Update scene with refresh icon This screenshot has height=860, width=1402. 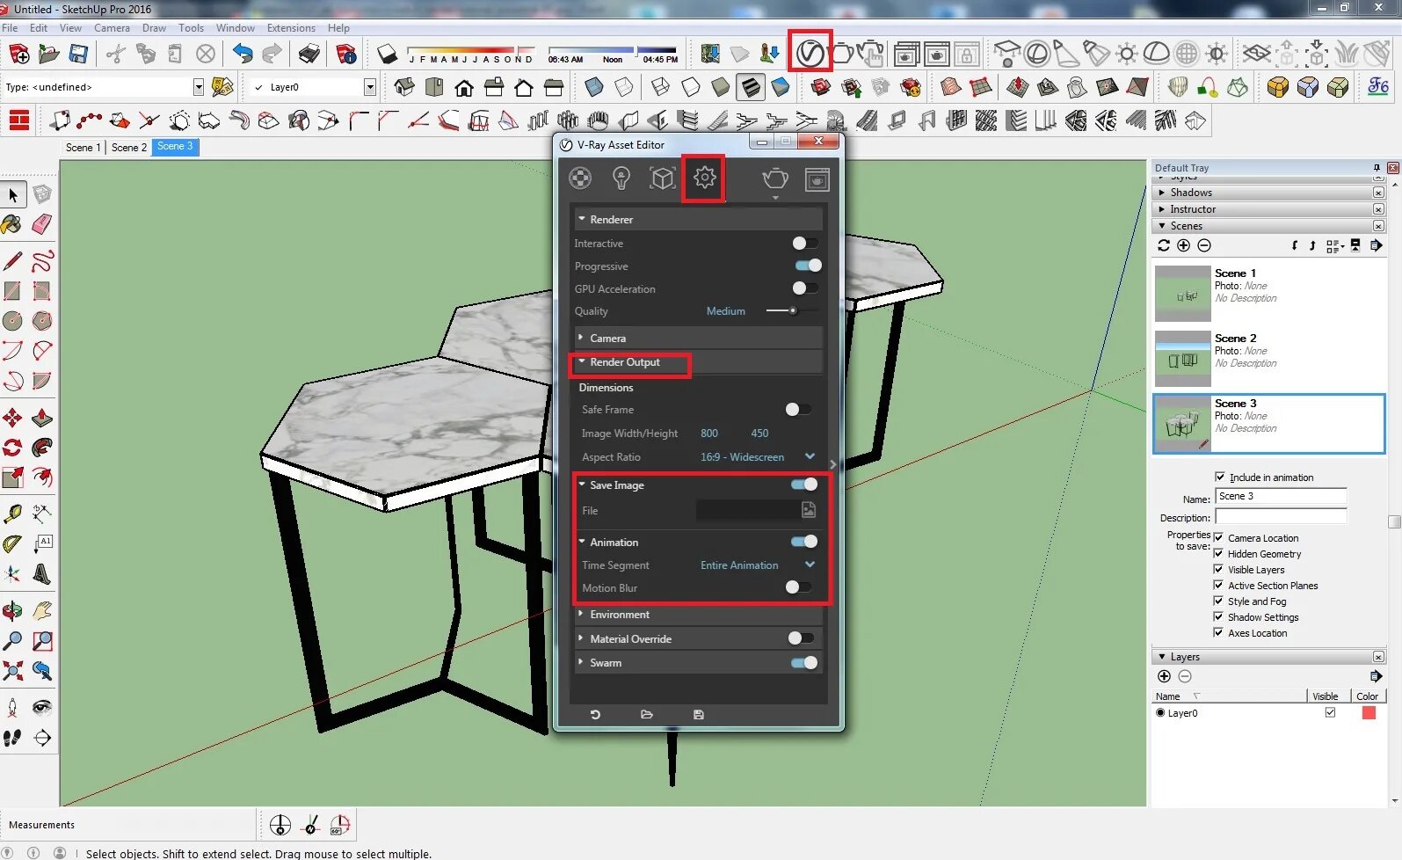[1164, 245]
